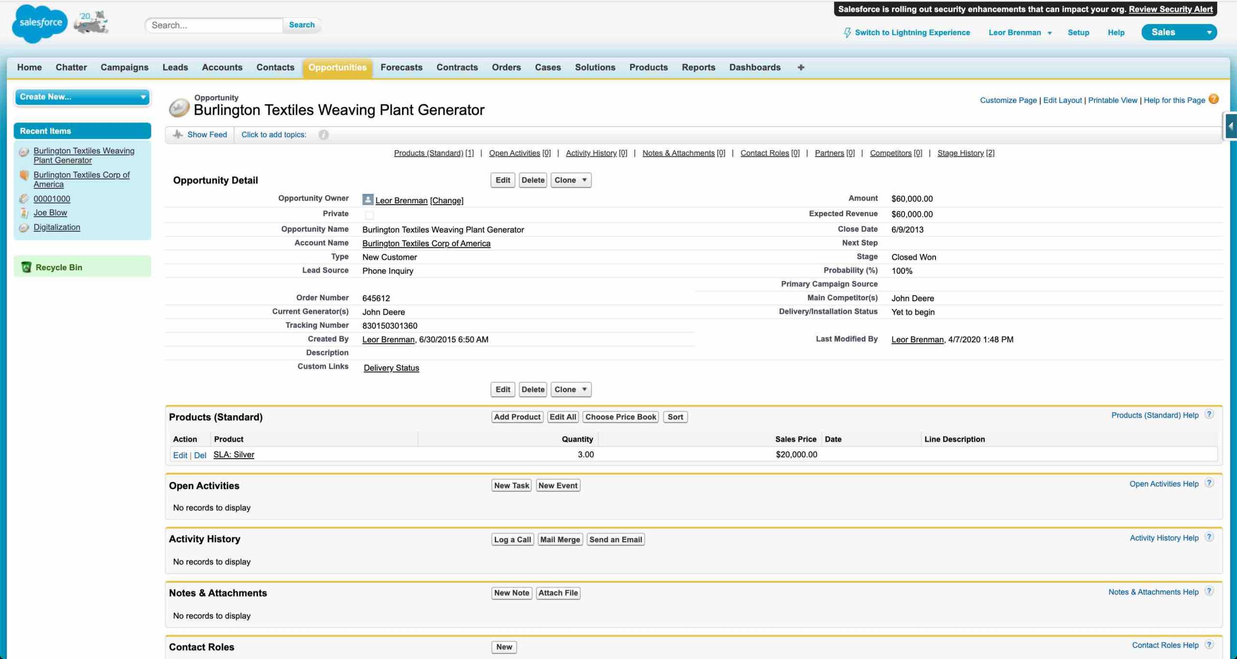This screenshot has width=1237, height=659.
Task: Click the Choose Price Book button
Action: 621,417
